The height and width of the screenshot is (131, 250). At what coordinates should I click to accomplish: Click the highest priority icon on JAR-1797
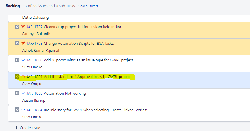(x=23, y=27)
